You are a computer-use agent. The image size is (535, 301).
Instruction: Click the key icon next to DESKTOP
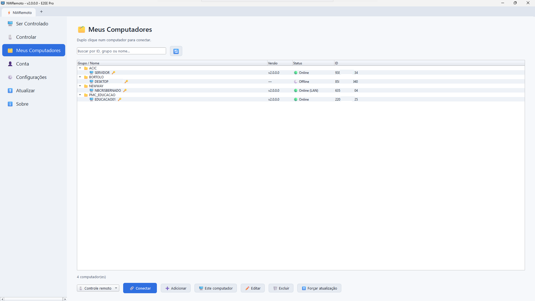(126, 82)
